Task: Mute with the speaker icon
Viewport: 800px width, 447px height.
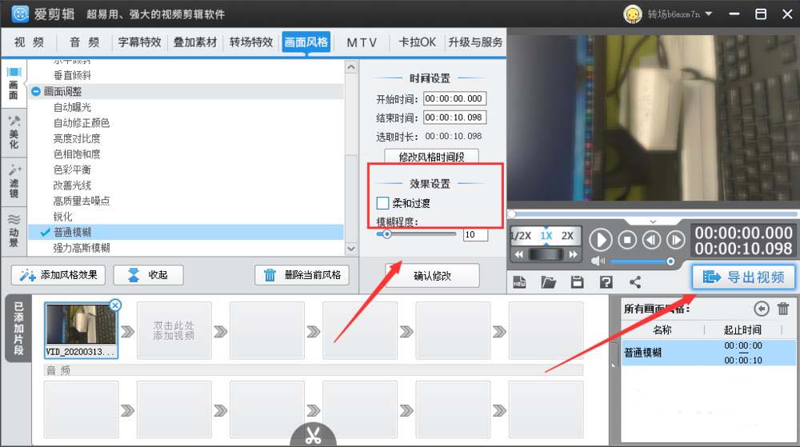Action: tap(598, 261)
